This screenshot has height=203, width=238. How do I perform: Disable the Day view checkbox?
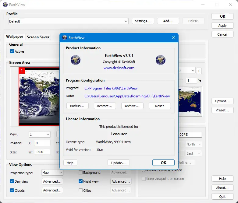tap(12, 181)
